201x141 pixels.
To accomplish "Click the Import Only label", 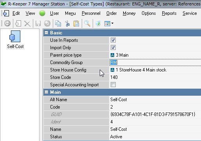I will [x=61, y=48].
